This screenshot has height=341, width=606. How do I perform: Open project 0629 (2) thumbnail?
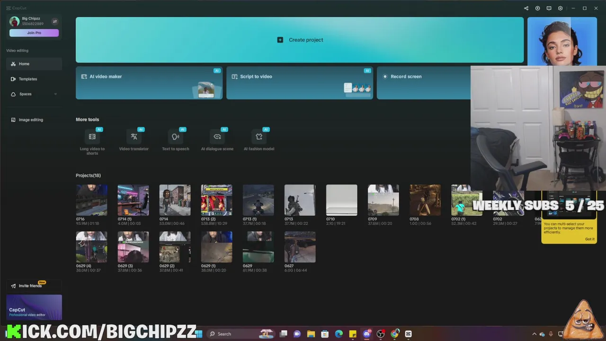tap(175, 247)
